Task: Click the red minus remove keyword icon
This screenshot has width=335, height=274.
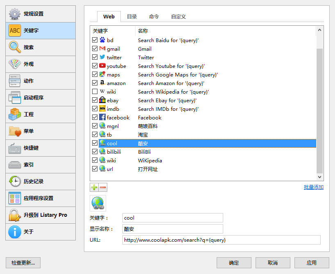Action: tap(103, 187)
